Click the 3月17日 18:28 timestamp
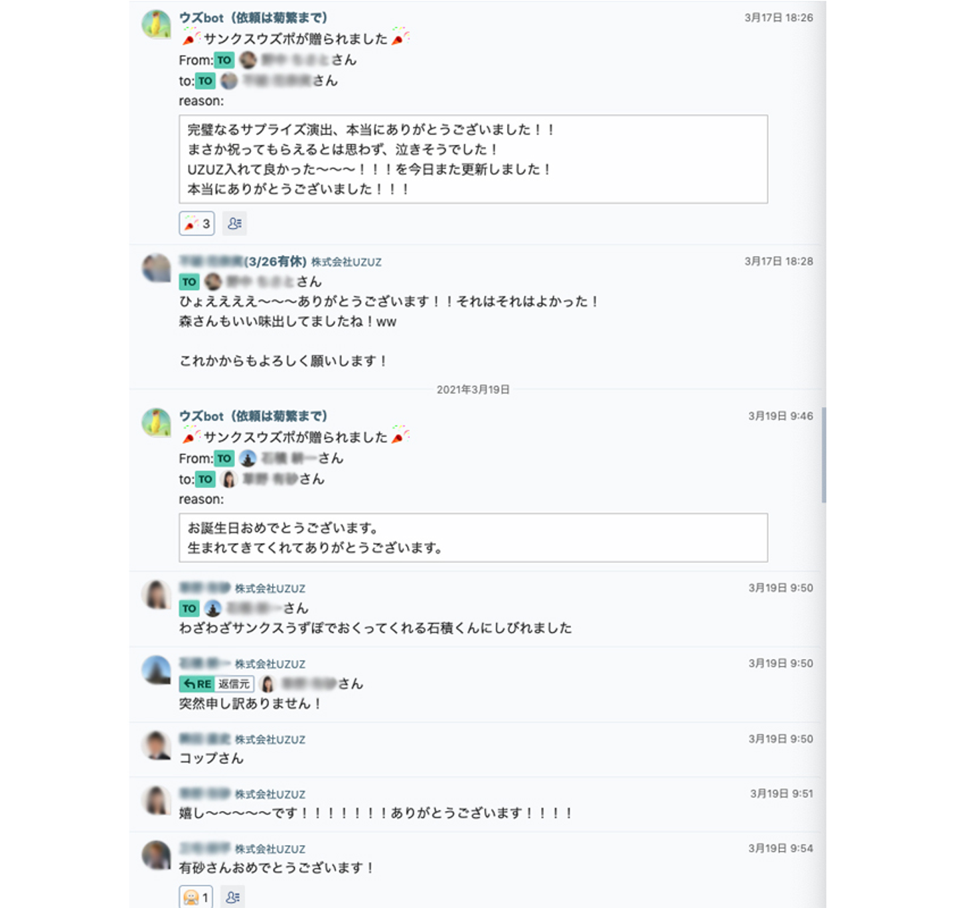956x908 pixels. coord(779,262)
